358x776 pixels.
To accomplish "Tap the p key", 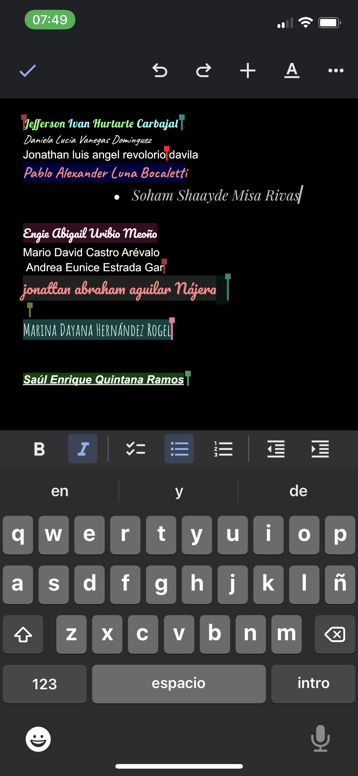I will tap(340, 535).
